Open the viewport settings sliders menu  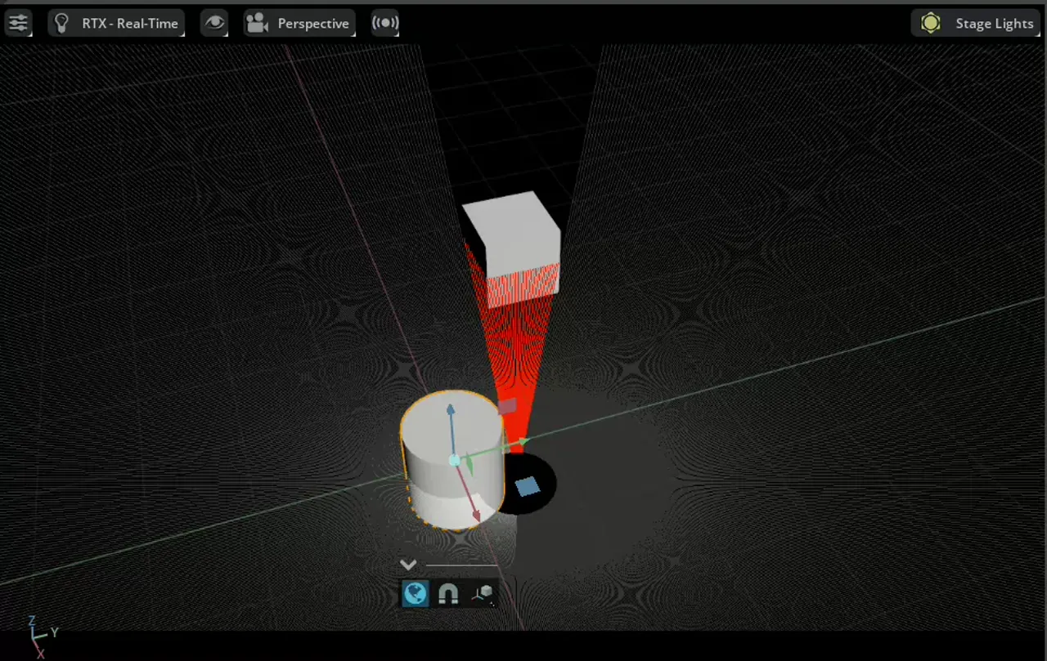[18, 23]
